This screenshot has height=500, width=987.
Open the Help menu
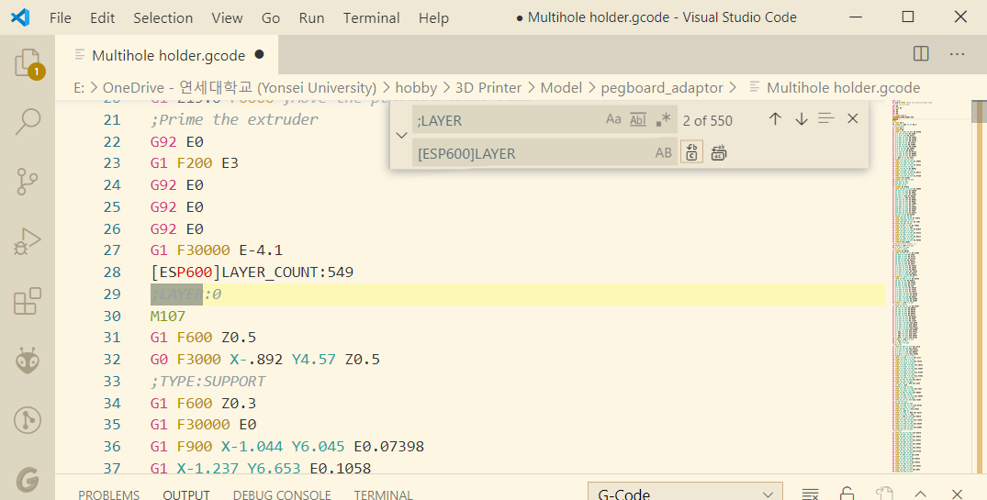click(433, 17)
